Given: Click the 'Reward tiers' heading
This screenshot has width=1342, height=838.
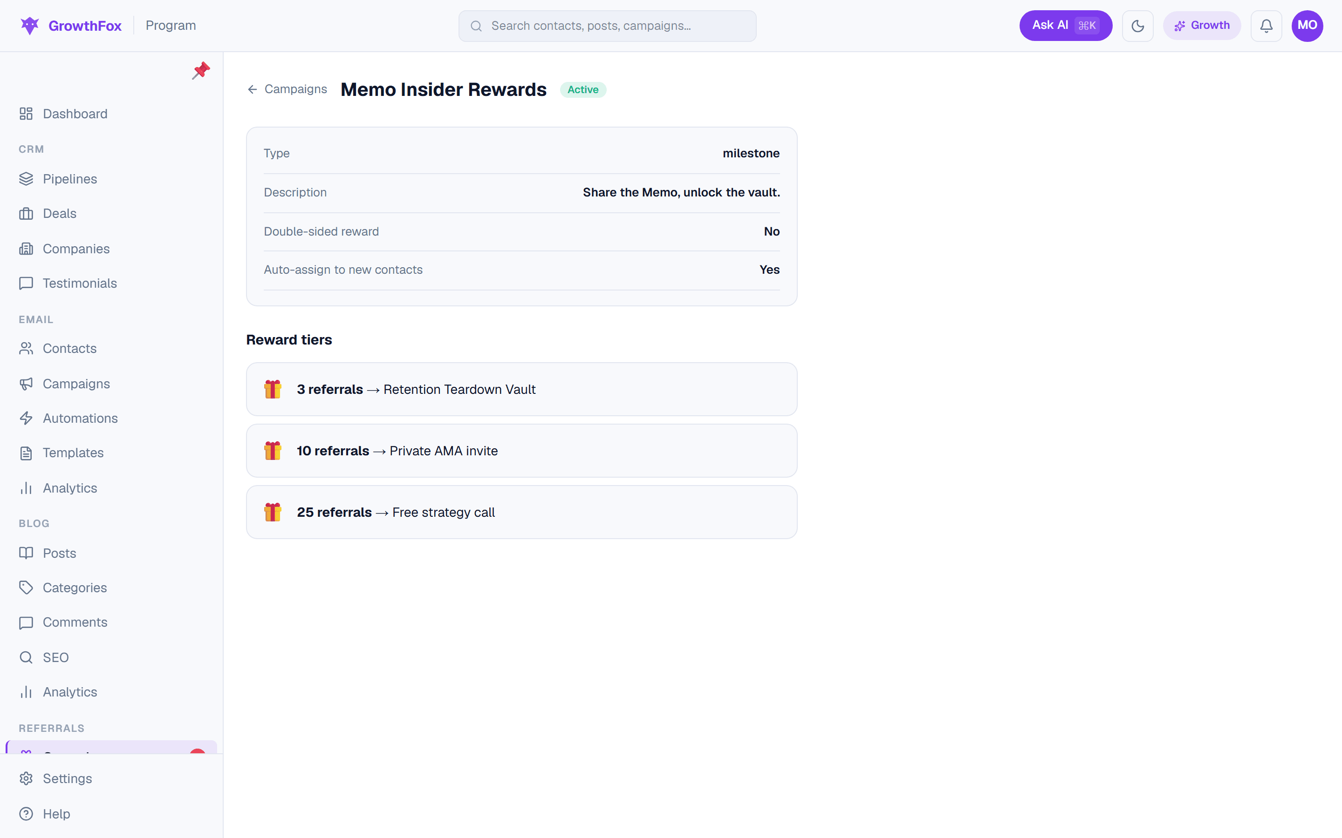Looking at the screenshot, I should (289, 340).
